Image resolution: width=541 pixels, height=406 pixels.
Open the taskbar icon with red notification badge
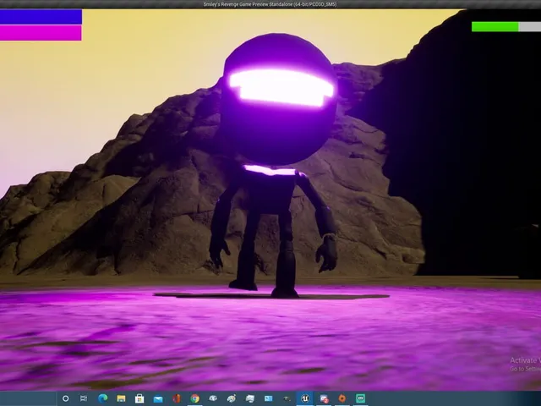[x=324, y=398]
